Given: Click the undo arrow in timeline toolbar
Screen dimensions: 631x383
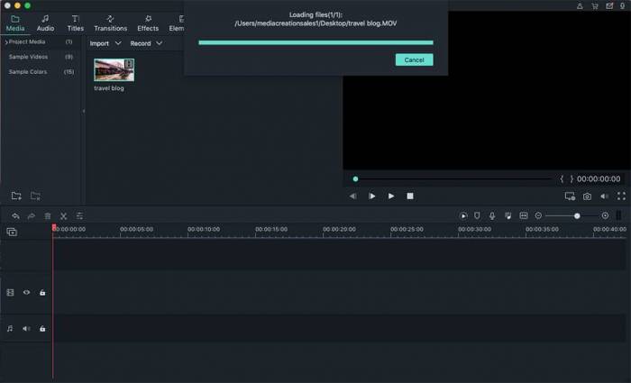Looking at the screenshot, I should [15, 216].
